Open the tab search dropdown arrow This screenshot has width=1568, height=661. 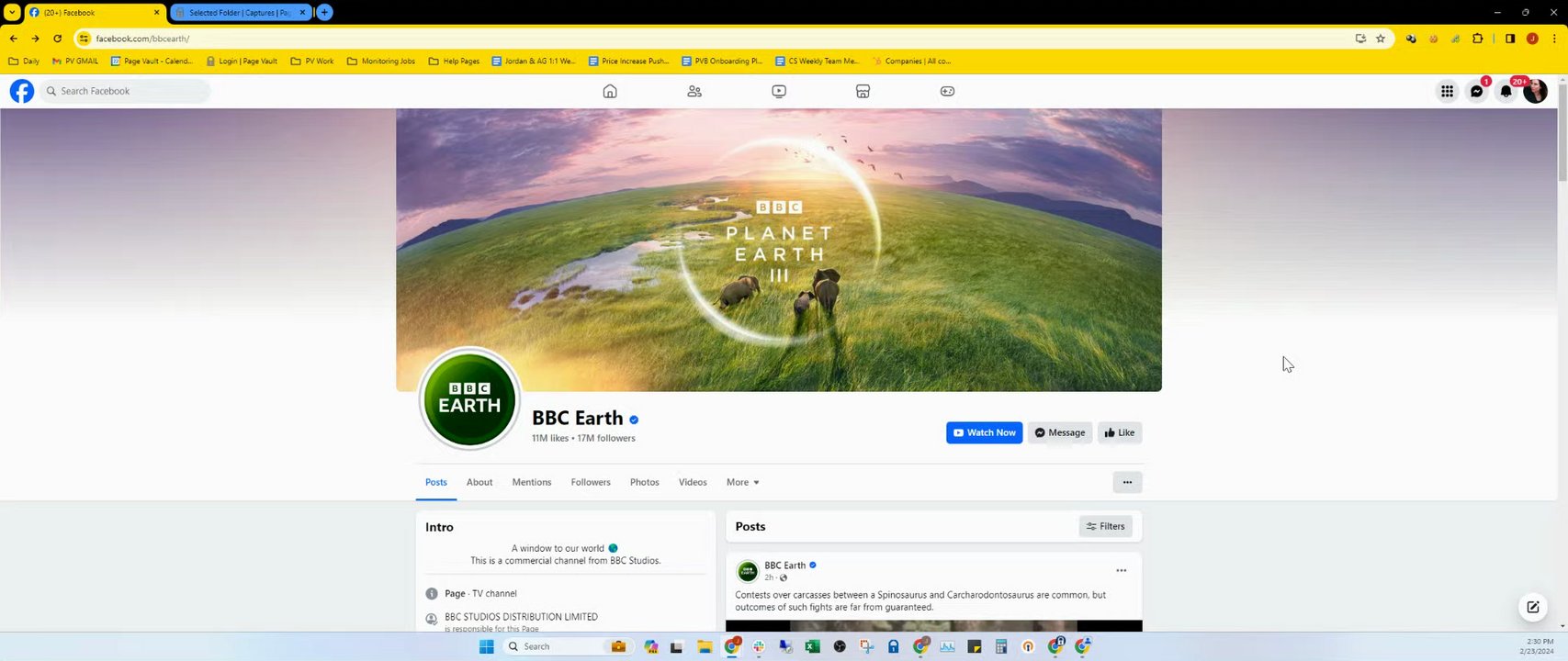click(12, 12)
